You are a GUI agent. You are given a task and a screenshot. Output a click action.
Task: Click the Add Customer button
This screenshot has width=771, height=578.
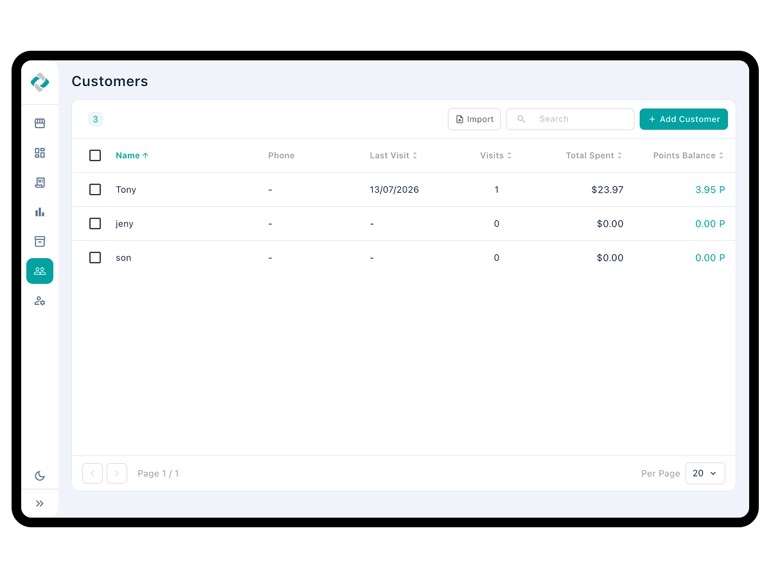pos(684,119)
